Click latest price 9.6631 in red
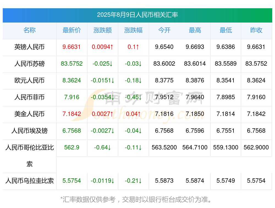 [x=71, y=47]
